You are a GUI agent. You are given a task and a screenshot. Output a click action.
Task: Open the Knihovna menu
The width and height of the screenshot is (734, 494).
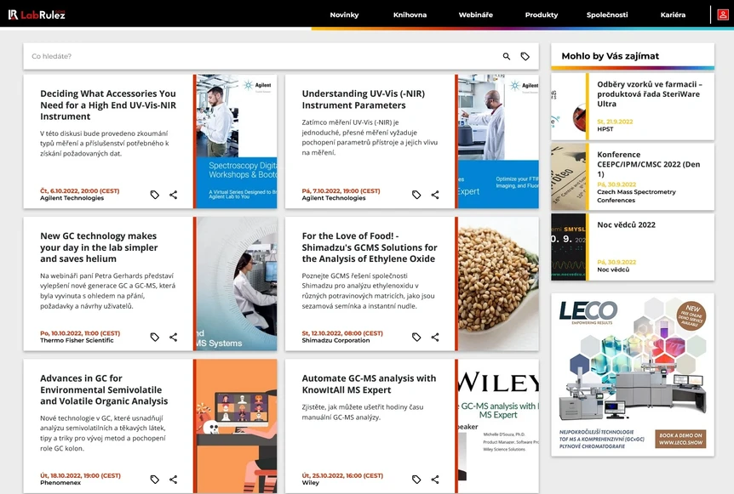point(410,15)
